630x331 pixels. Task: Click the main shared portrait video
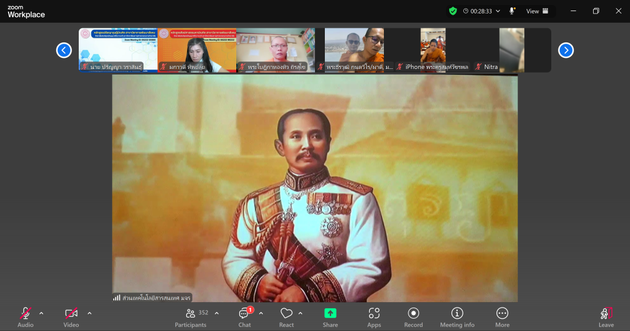click(314, 188)
